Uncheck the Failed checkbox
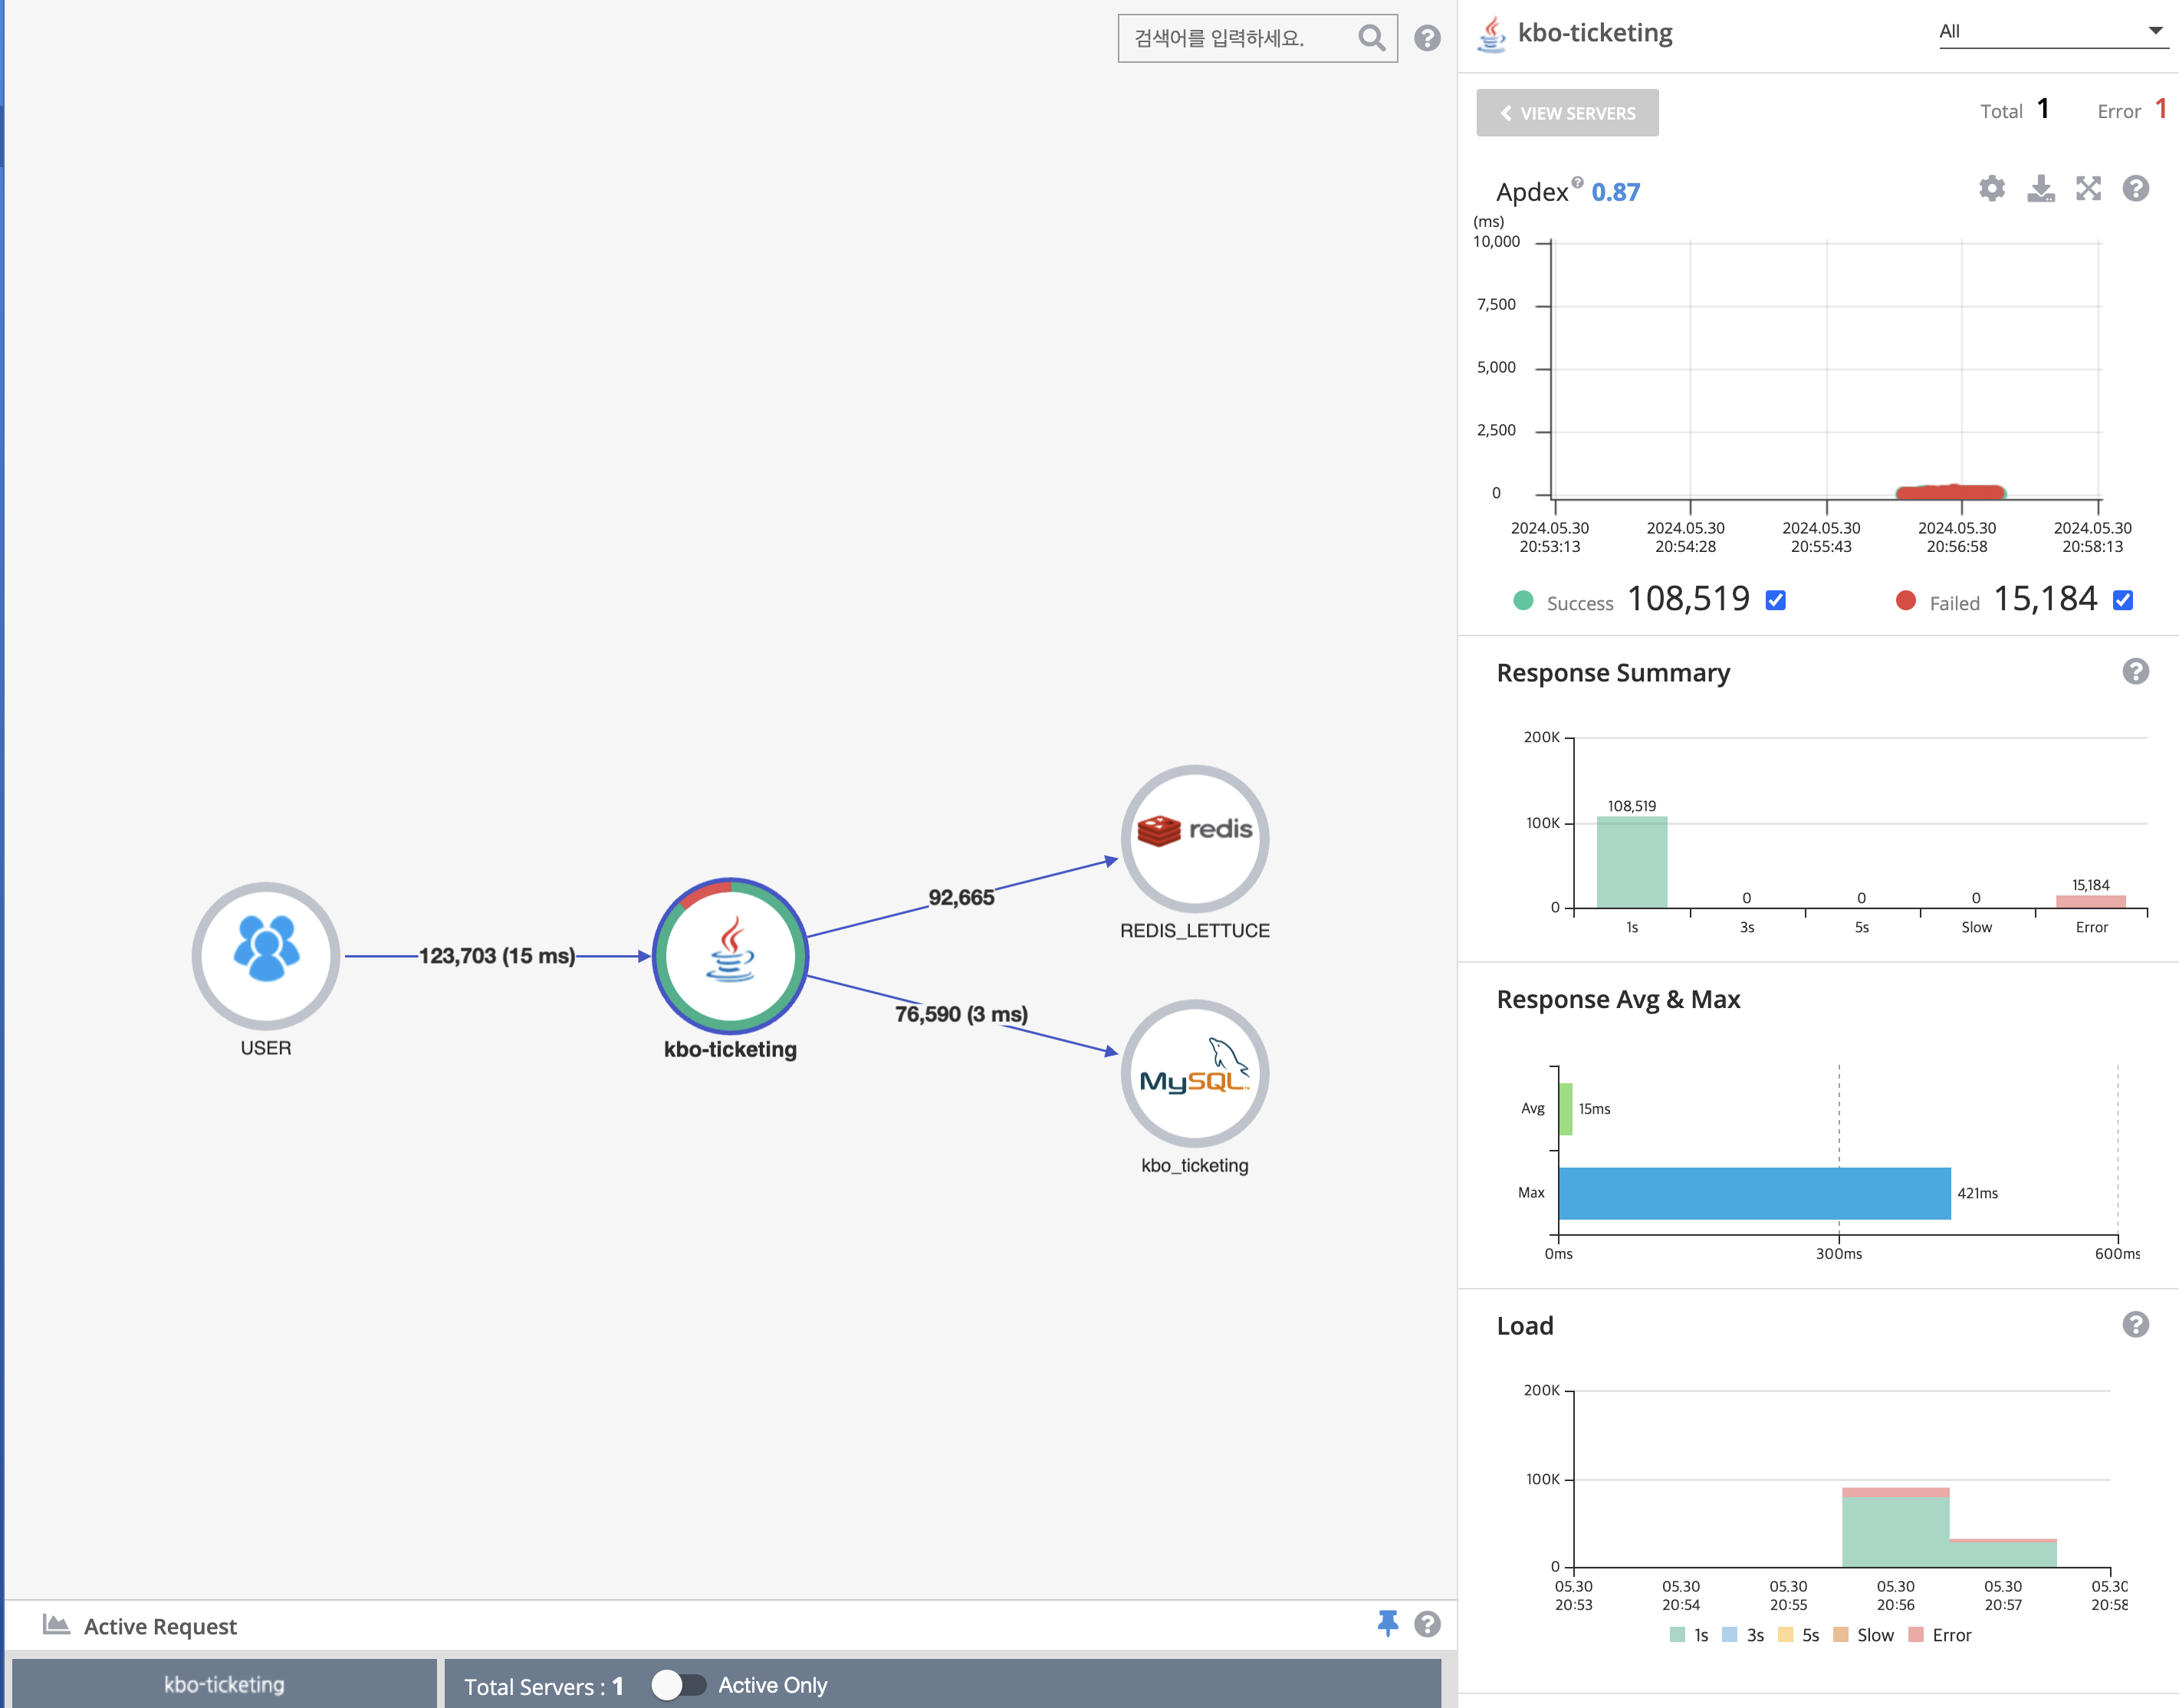This screenshot has width=2179, height=1708. tap(2123, 600)
